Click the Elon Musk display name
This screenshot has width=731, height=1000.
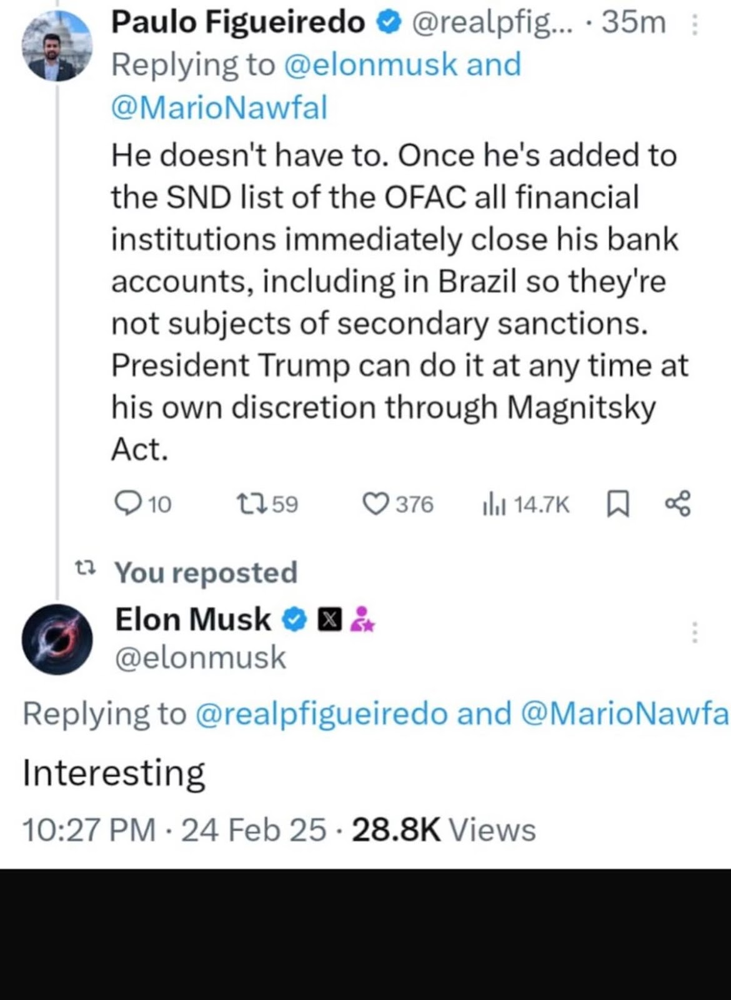click(x=193, y=619)
